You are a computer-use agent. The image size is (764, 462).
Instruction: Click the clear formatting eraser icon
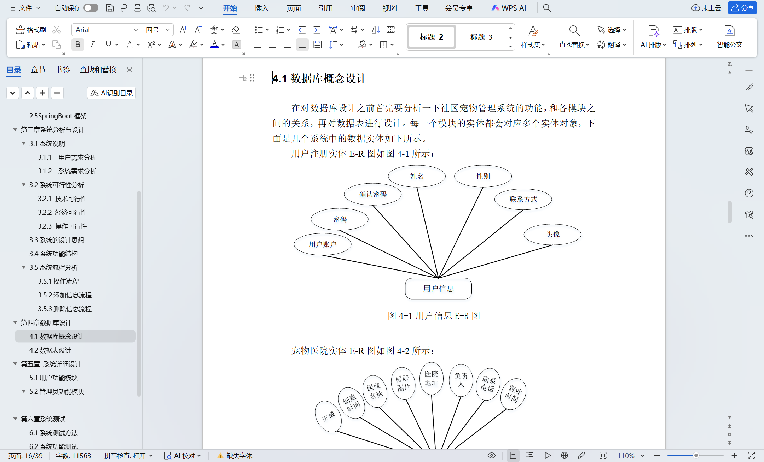pyautogui.click(x=236, y=30)
